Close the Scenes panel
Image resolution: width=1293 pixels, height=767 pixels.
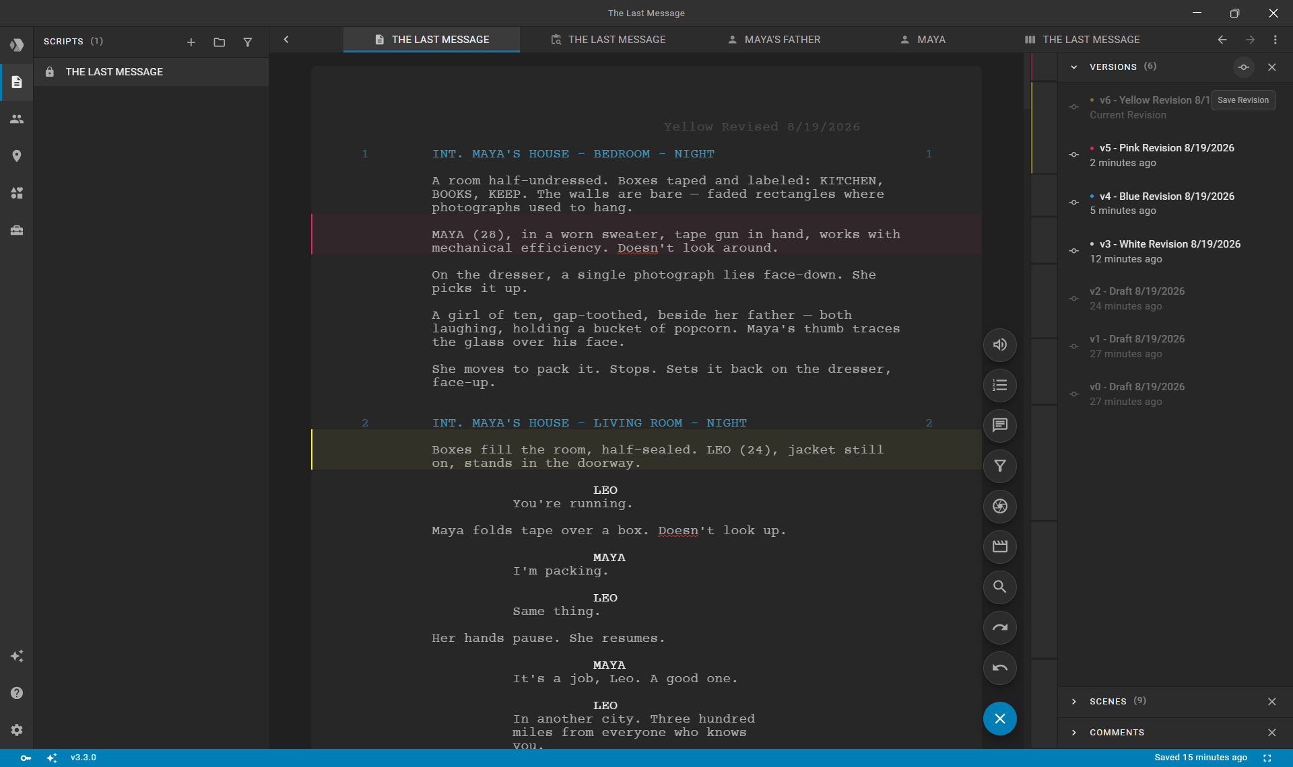[1272, 702]
